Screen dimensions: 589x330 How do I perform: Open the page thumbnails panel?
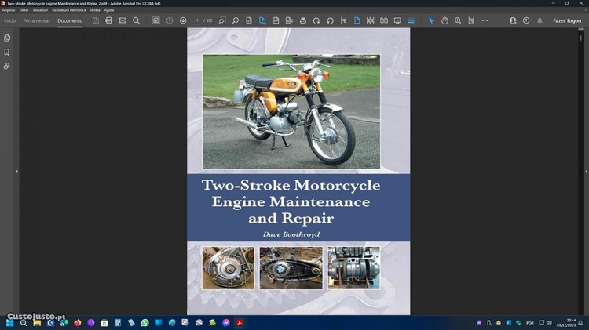(x=7, y=38)
